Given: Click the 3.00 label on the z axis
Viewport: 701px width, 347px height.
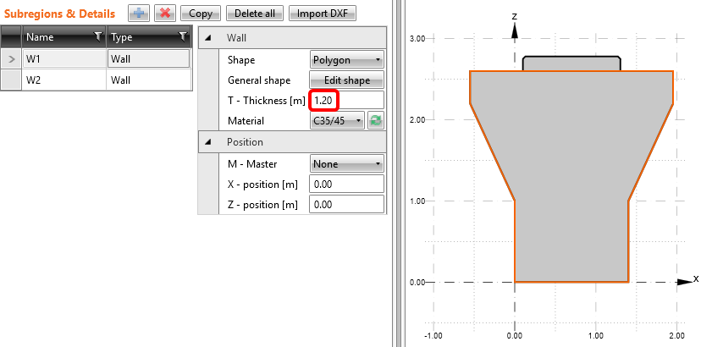Looking at the screenshot, I should [x=417, y=38].
